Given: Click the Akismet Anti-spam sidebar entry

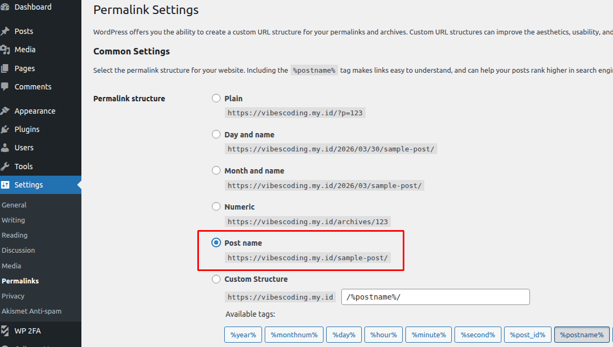Looking at the screenshot, I should tap(31, 311).
